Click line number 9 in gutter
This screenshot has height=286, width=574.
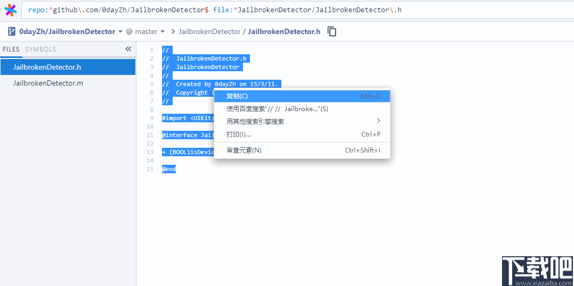coord(151,118)
